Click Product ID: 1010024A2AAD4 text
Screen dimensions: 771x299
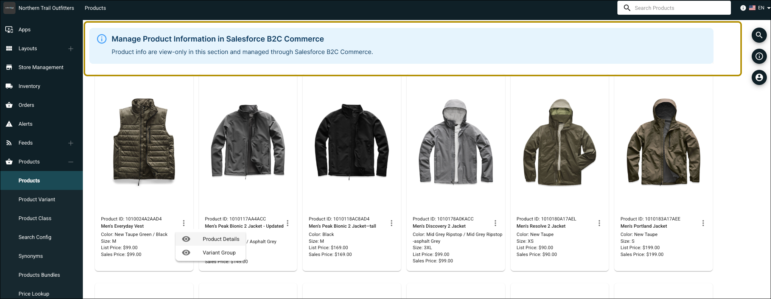[x=131, y=219]
